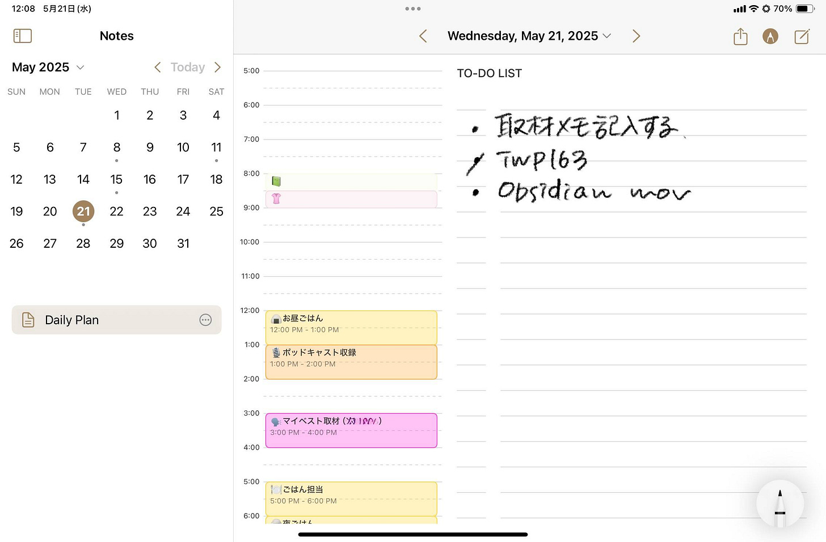826x542 pixels.
Task: Toggle the sidebar panel icon
Action: [23, 36]
